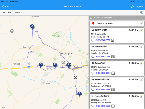Image resolution: width=145 pixels, height=109 pixels.
Task: Call 1-908-666-5555 for 888 Hoskins Rd
Action: (102, 106)
